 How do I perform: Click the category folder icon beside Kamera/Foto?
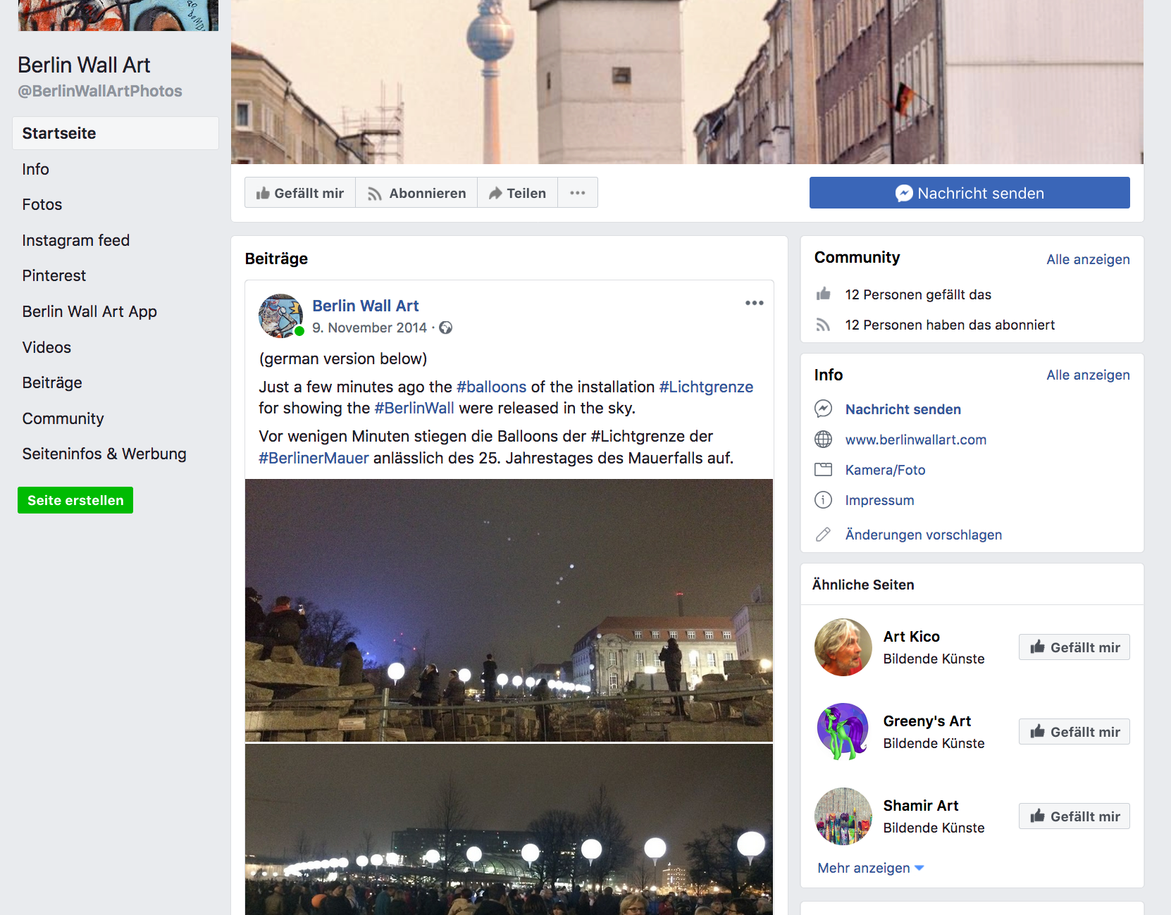click(824, 470)
